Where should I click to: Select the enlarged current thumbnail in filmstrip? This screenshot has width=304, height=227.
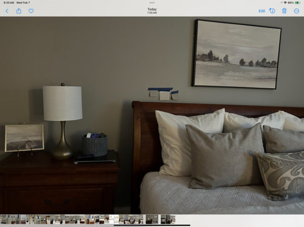click(152, 219)
